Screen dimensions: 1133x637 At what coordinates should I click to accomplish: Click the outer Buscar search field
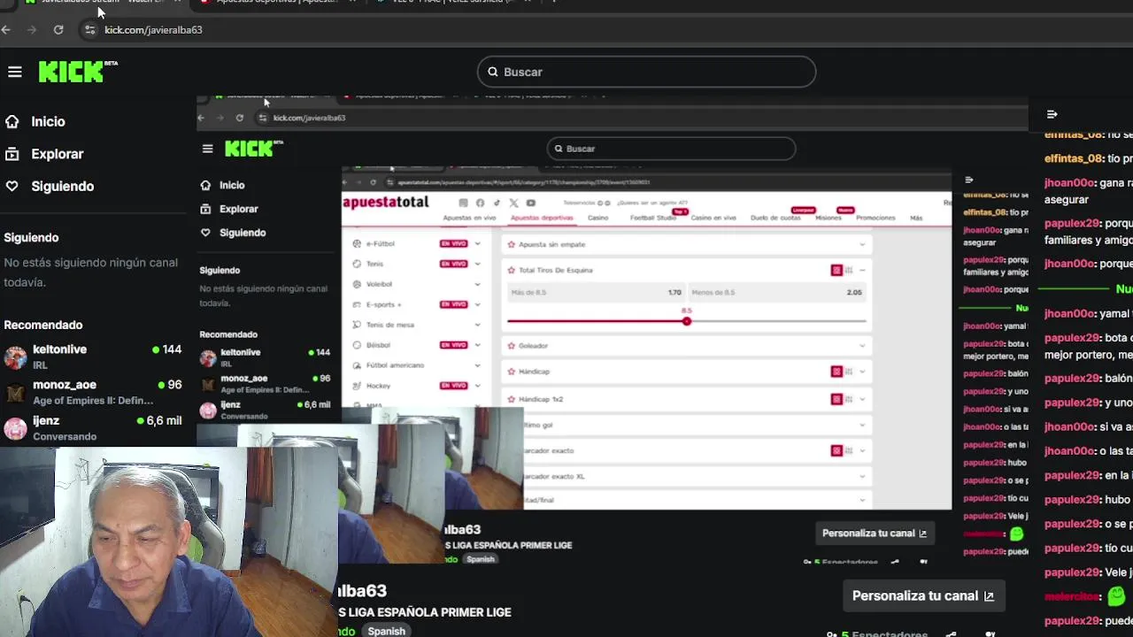[646, 72]
